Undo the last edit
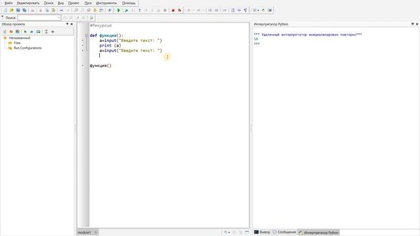Viewport: 420px width, 236px height. point(61,10)
